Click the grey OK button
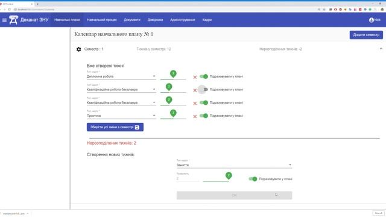The width and height of the screenshot is (386, 217). coord(234,195)
